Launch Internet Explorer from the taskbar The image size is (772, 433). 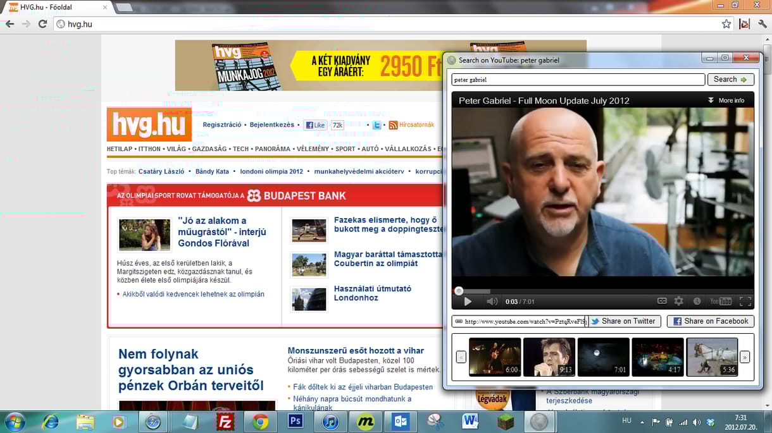point(49,422)
